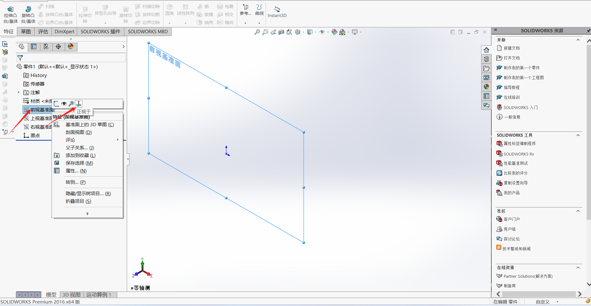591x306 pixels.
Task: Click the Apply Scene icon
Action: tap(342, 32)
